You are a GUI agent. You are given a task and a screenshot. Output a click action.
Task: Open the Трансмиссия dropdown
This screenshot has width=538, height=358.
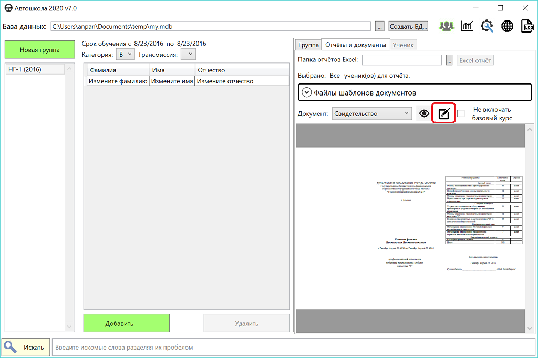tap(188, 54)
